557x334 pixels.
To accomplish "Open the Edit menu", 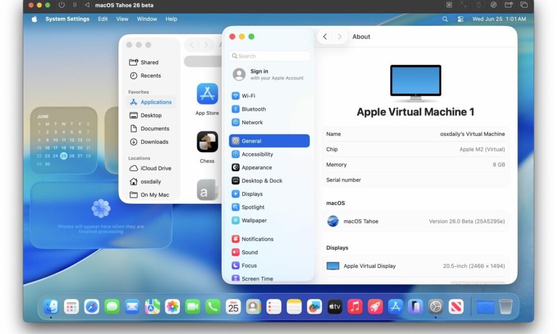I will 103,19.
